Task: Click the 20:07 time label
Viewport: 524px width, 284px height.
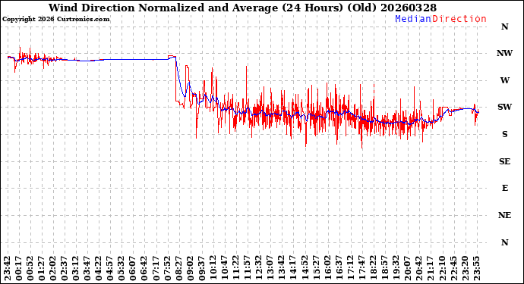Action: click(x=407, y=269)
